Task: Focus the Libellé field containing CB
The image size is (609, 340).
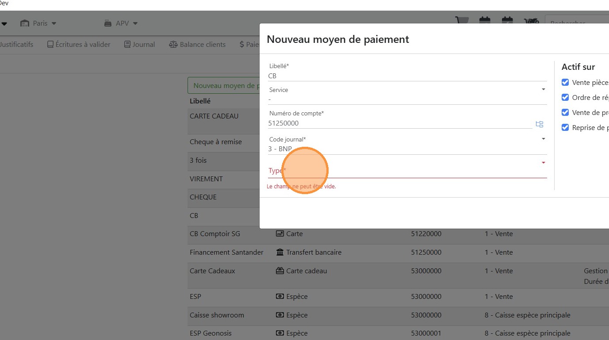Action: [407, 76]
